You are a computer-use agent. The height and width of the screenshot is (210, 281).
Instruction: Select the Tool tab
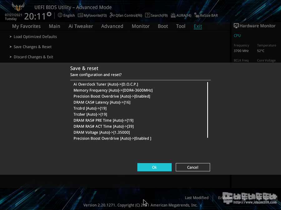click(181, 26)
